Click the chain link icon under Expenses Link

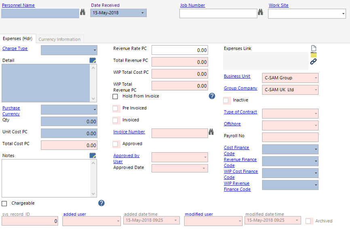(314, 62)
